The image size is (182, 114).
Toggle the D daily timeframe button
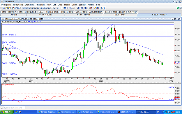52,8
